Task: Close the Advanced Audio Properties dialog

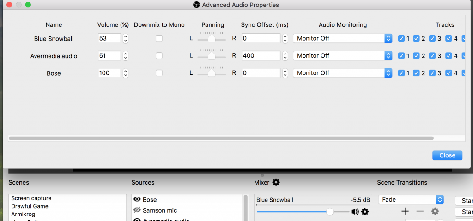Action: [447, 155]
